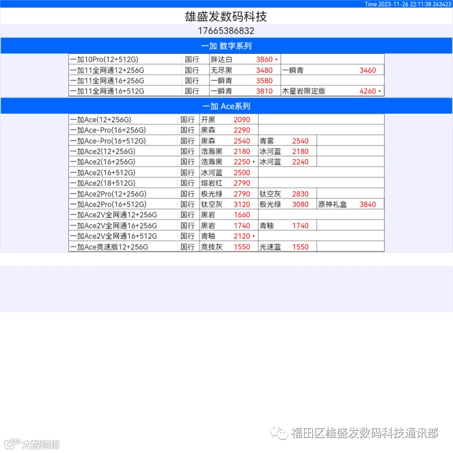Click the 光速蓝 price 1550
The width and height of the screenshot is (453, 453).
pyautogui.click(x=300, y=247)
